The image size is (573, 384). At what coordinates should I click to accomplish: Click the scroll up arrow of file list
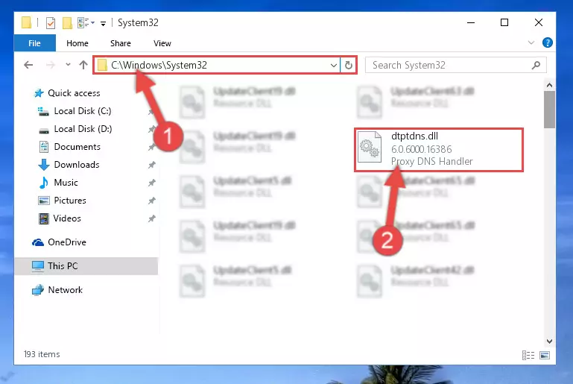point(549,85)
